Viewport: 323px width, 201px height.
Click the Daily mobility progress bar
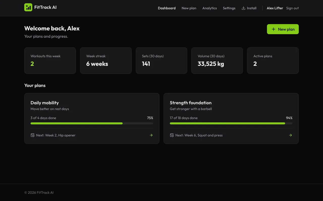click(x=92, y=123)
